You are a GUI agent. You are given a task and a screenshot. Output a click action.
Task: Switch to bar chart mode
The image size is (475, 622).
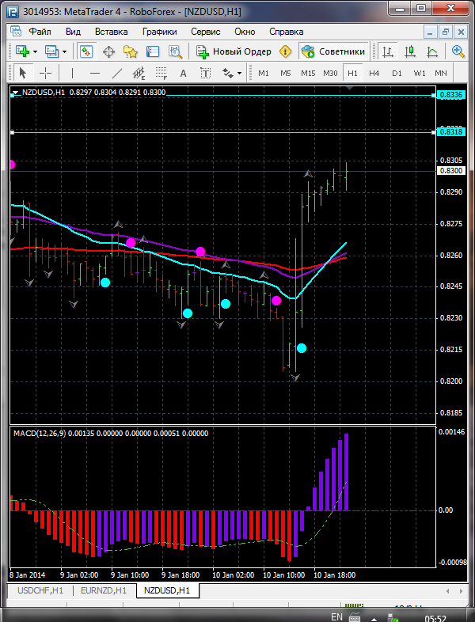(x=388, y=51)
